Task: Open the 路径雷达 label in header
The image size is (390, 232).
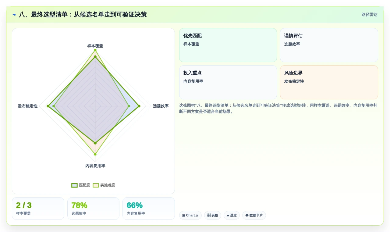Action: [x=370, y=15]
